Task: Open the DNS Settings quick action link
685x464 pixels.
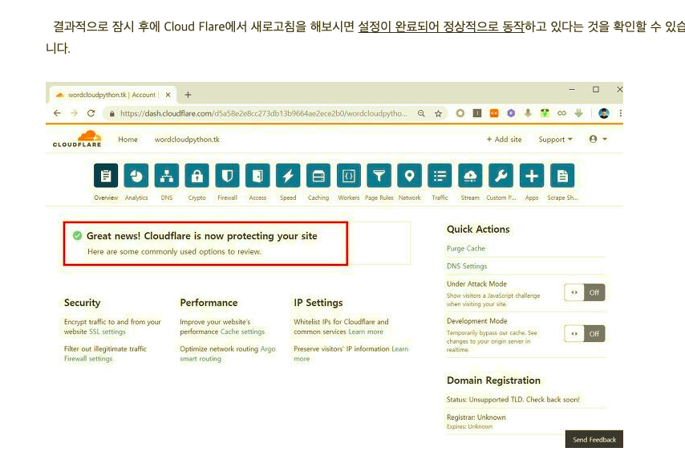Action: 467,266
